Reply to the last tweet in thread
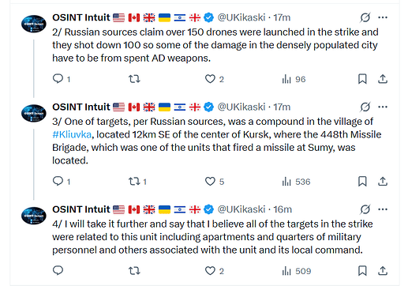This screenshot has width=408, height=286. [x=58, y=270]
